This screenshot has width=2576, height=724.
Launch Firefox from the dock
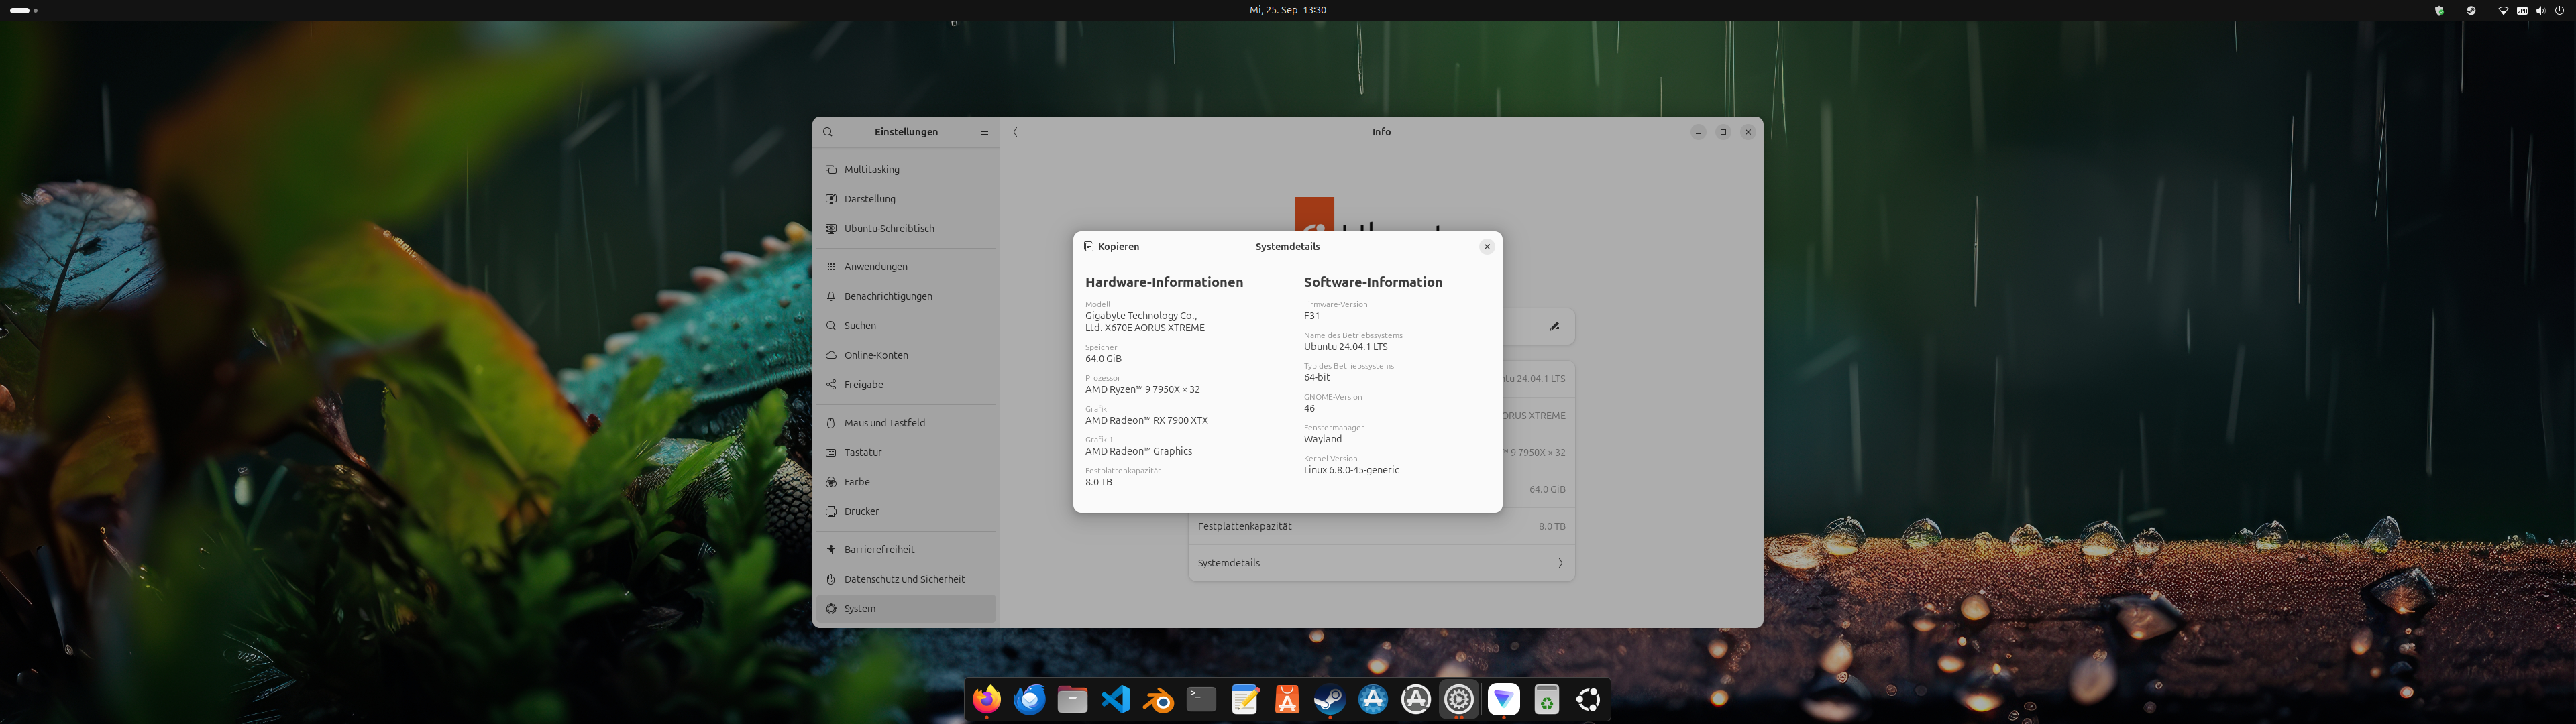pyautogui.click(x=987, y=699)
